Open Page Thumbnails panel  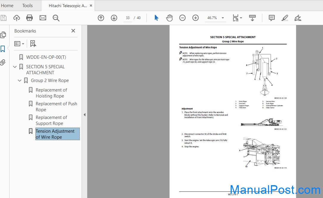pyautogui.click(x=3, y=35)
